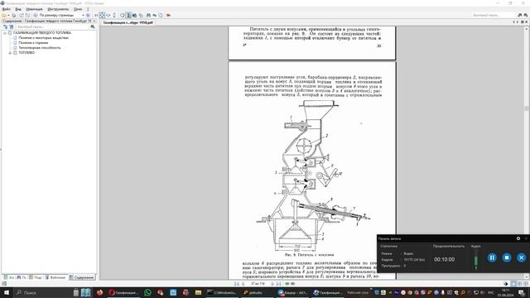Image resolution: width=530 pixels, height=298 pixels.
Task: Click the zoom-in magnifier beside the zoom combo
Action: [x=88, y=15]
